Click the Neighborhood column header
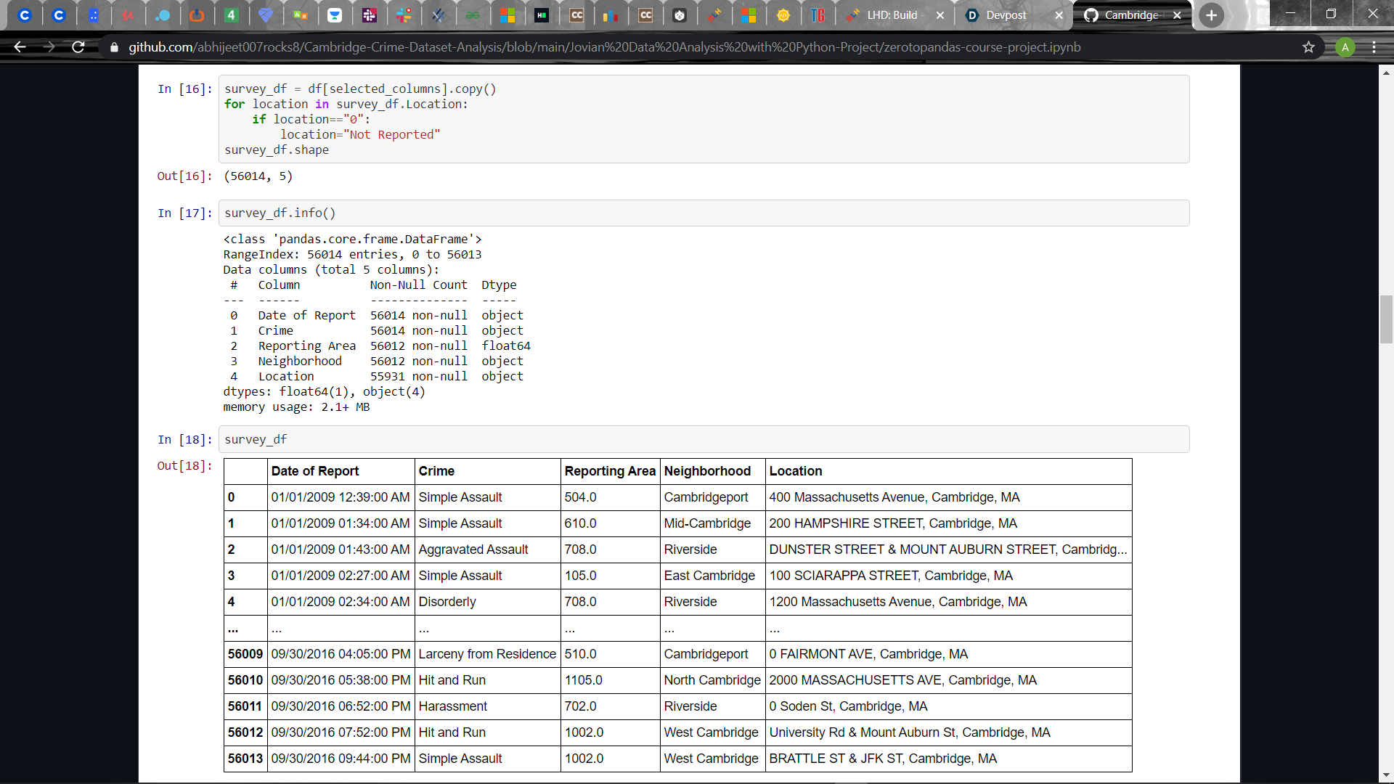Viewport: 1394px width, 784px height. 706,471
